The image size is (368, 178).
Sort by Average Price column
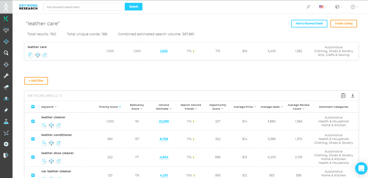point(245,107)
